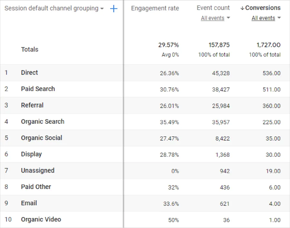Click the Totals row label
Screen dimensions: 290x228
[30, 49]
